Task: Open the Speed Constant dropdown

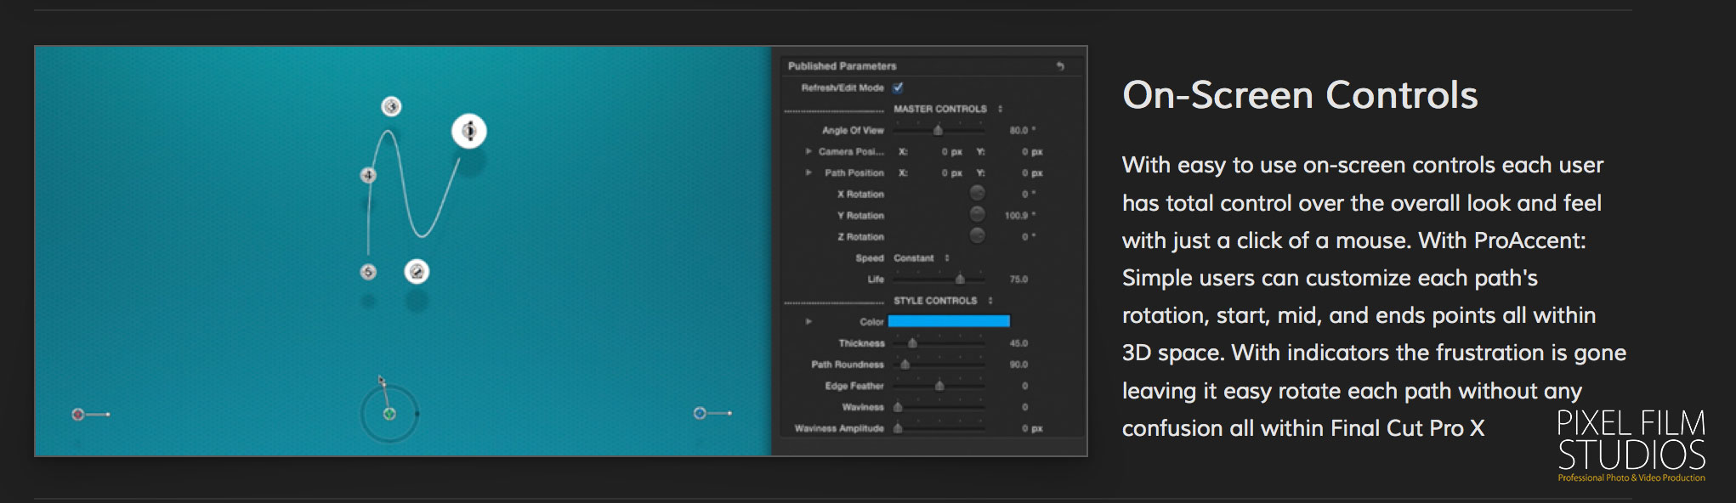Action: (921, 258)
